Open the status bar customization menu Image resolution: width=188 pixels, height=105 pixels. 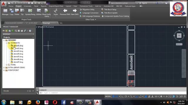point(185,96)
